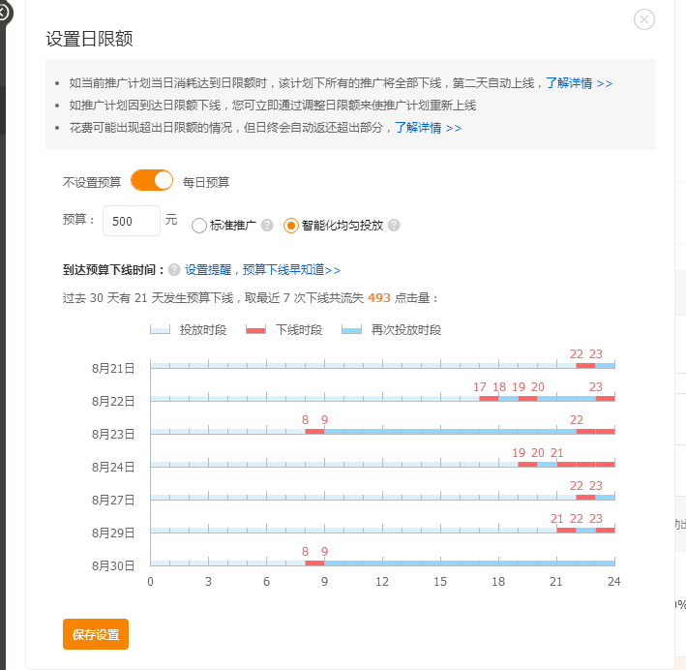This screenshot has width=686, height=670.
Task: Select the 智能化均匀投放 radio option
Action: click(291, 226)
